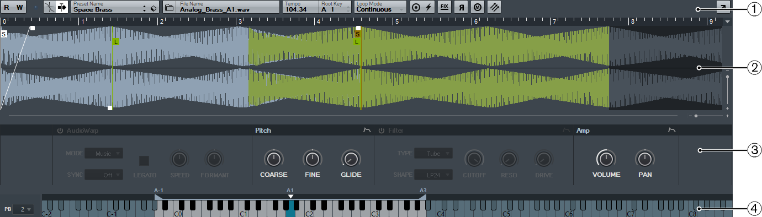Toggle Filter section power switch
This screenshot has width=762, height=217.
381,131
